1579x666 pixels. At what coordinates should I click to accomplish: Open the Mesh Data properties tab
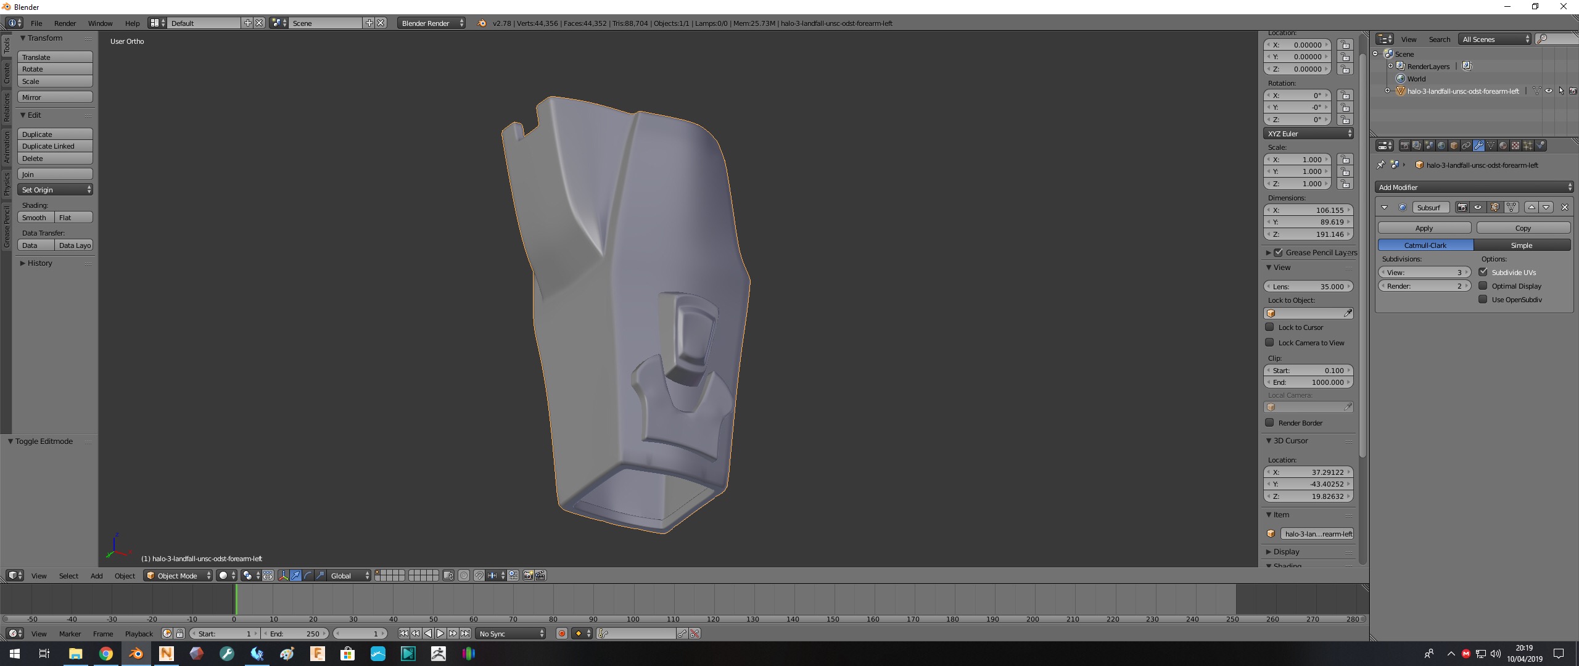tap(1491, 146)
